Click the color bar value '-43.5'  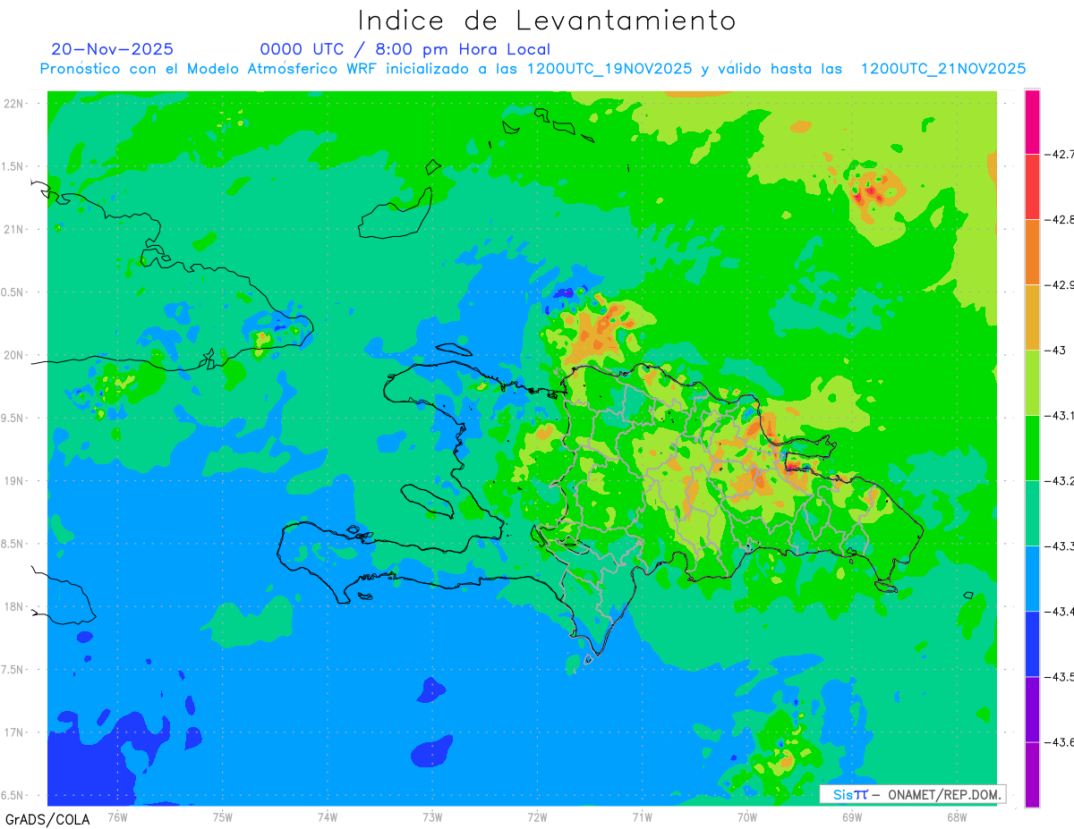click(x=1059, y=677)
